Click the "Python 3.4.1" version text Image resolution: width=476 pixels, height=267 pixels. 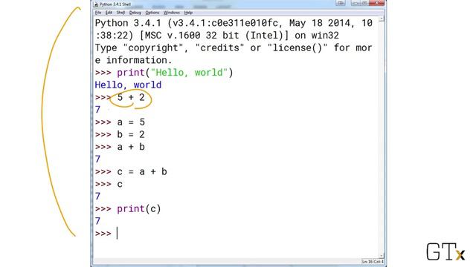point(128,23)
